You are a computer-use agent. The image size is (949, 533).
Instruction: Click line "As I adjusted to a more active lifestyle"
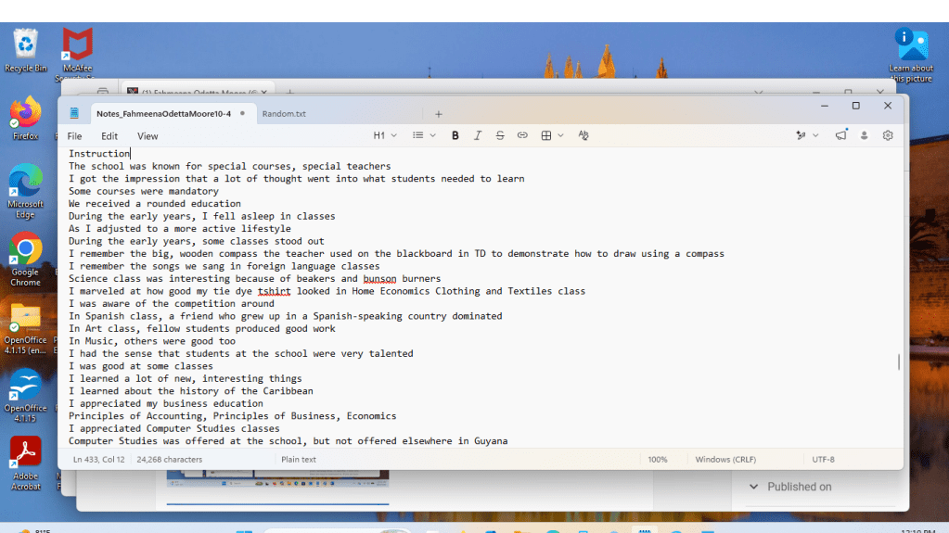[180, 229]
